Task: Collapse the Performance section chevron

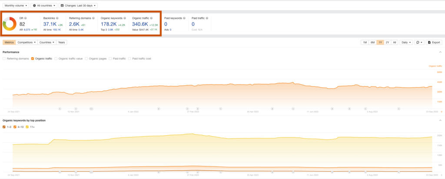Action: click(x=440, y=52)
